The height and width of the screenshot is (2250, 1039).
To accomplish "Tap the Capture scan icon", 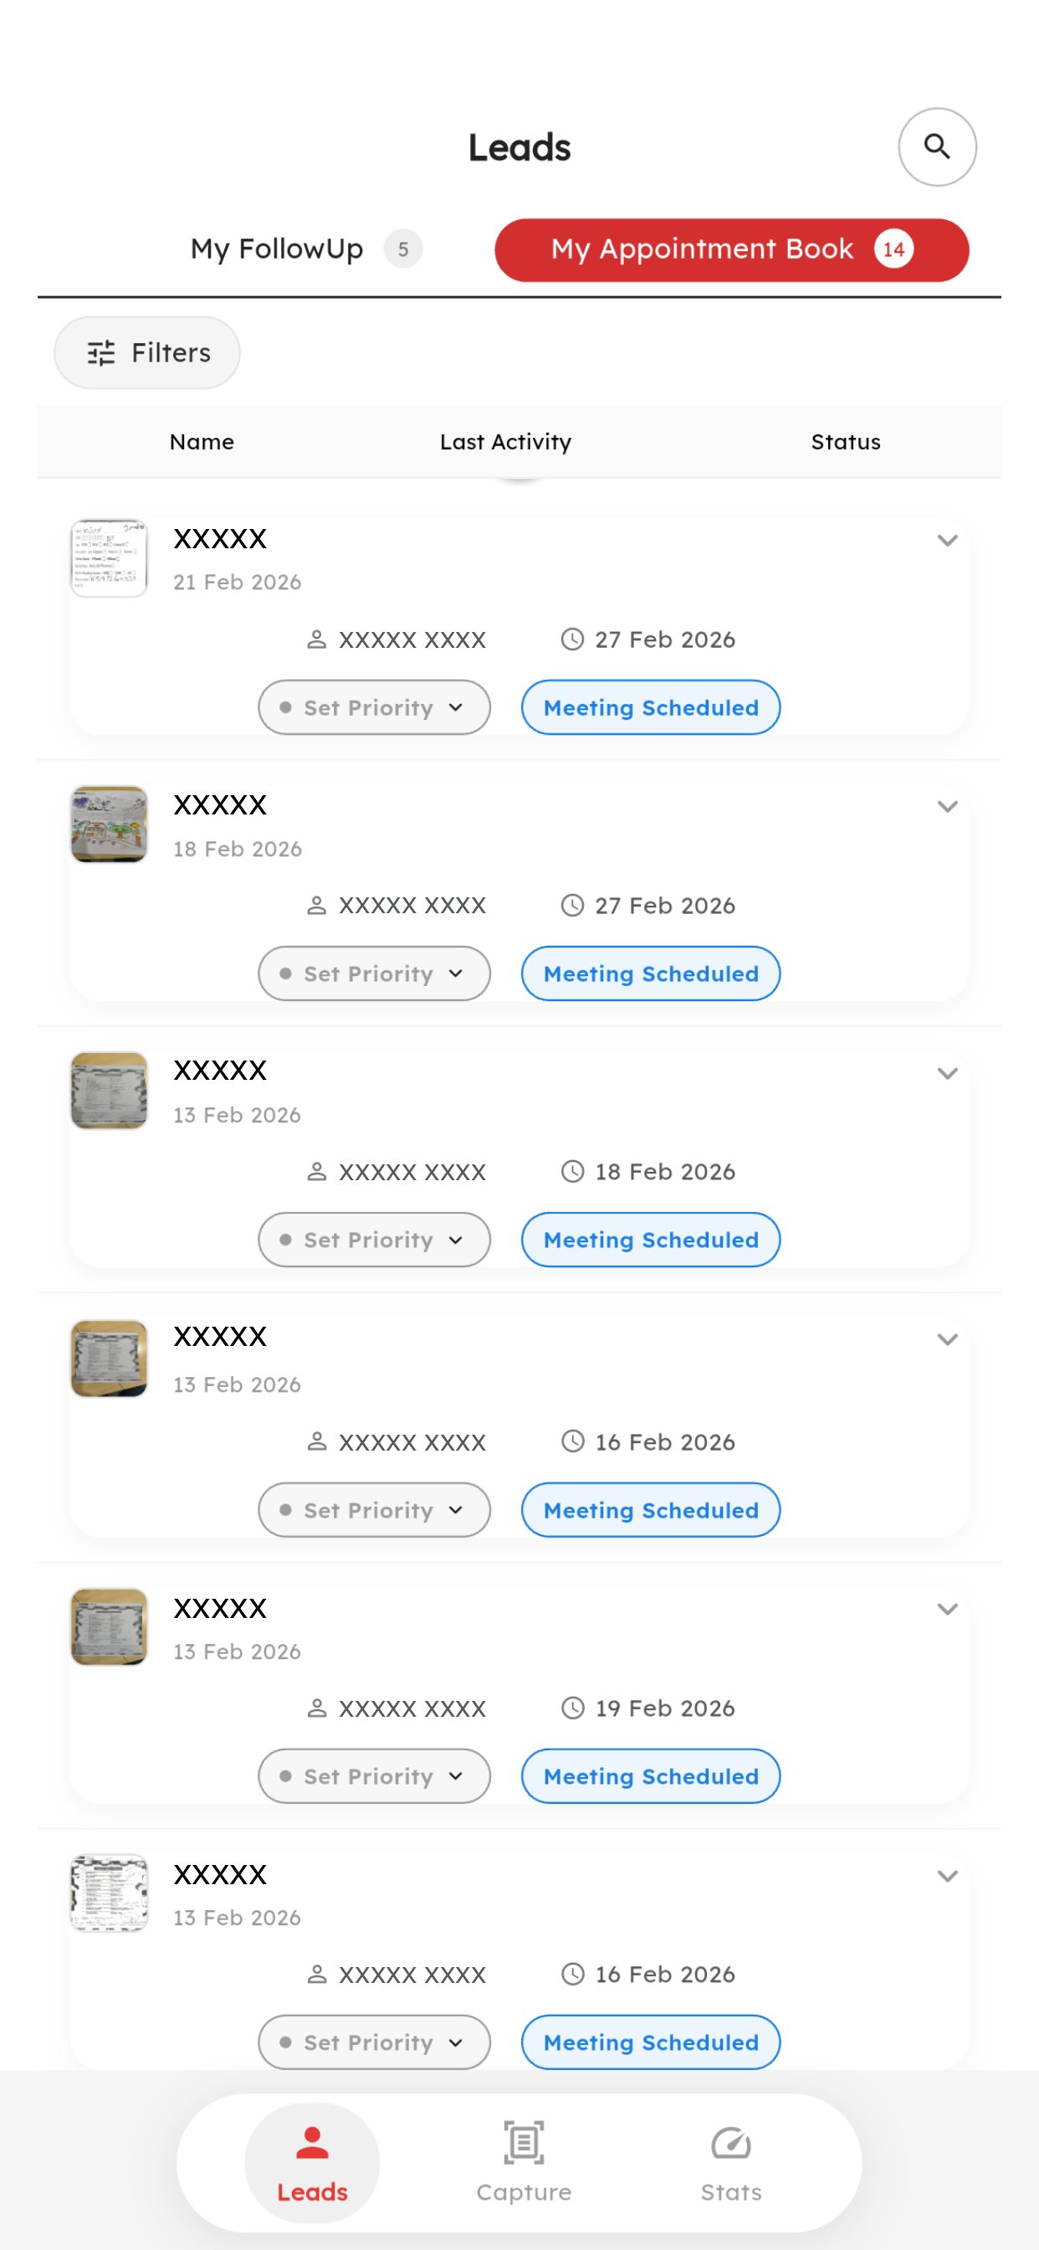I will pos(524,2143).
